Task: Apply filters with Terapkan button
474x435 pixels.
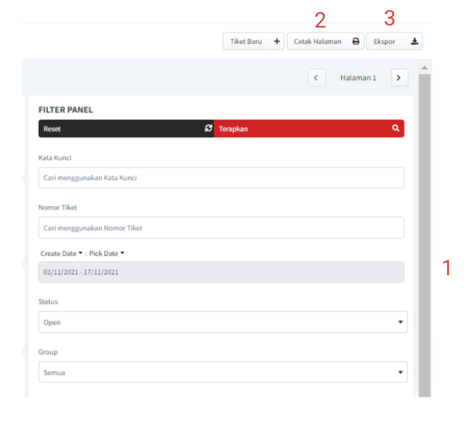Action: tap(308, 128)
